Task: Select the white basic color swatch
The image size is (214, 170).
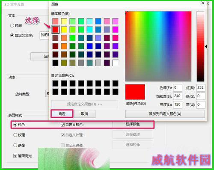Action: pyautogui.click(x=115, y=63)
